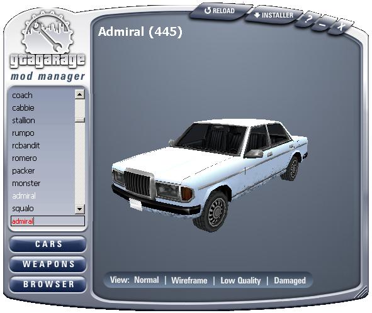Click the Admiral (445) title
Image resolution: width=372 pixels, height=313 pixels.
coord(140,32)
